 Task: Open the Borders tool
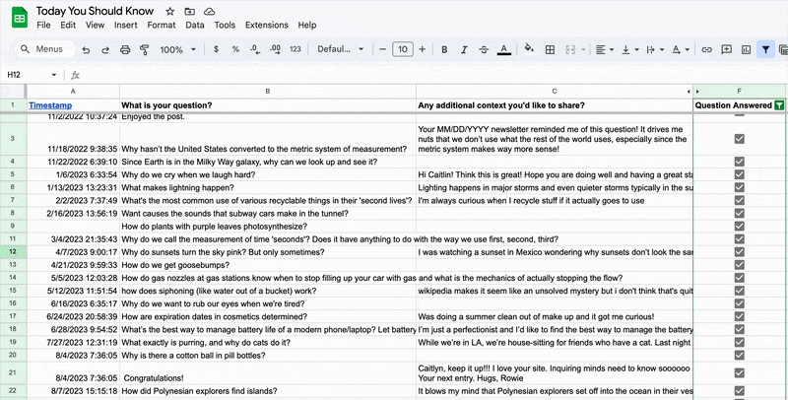550,49
